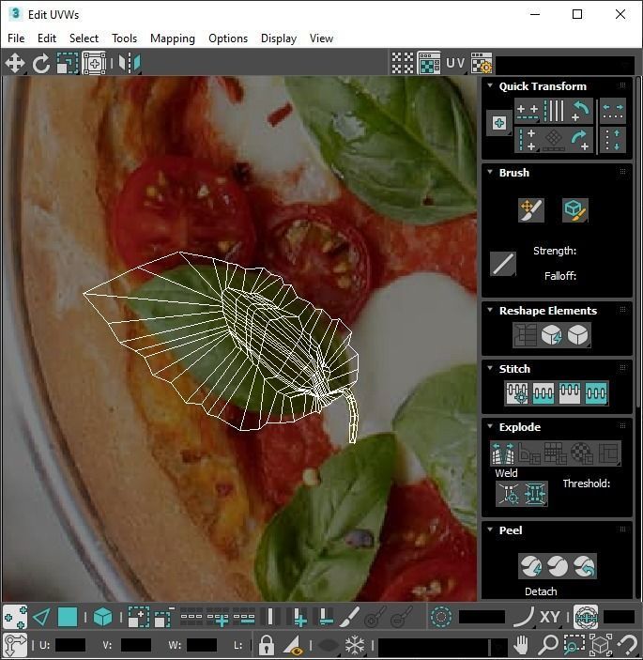The height and width of the screenshot is (660, 643).
Task: Open the texture checker options icon
Action: (x=482, y=64)
